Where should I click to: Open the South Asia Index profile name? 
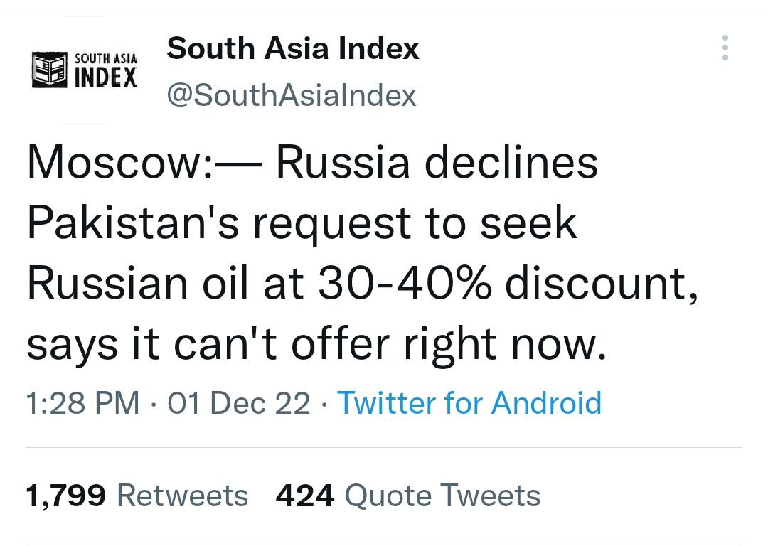293,48
